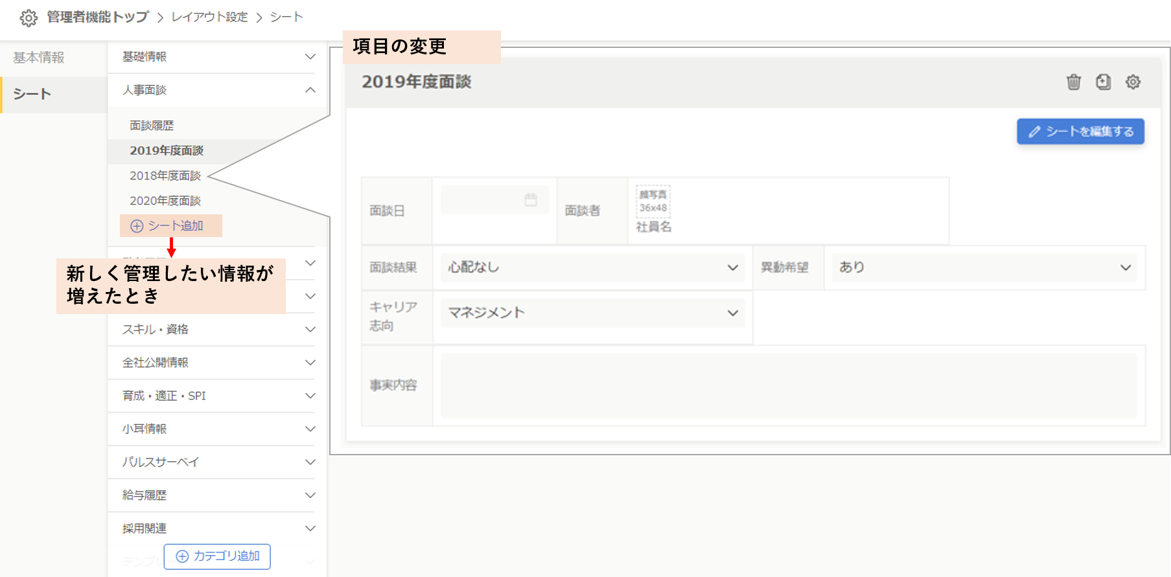This screenshot has width=1171, height=577.
Task: Click the 顔写真 photo placeholder
Action: (x=653, y=201)
